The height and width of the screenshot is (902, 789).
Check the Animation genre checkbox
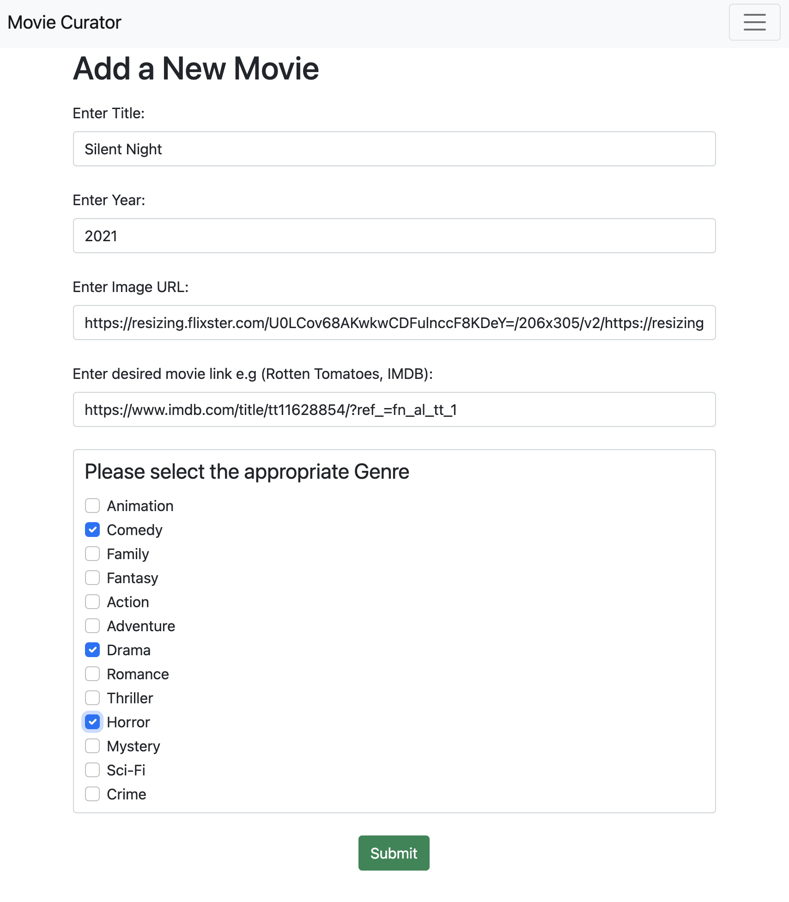[92, 506]
